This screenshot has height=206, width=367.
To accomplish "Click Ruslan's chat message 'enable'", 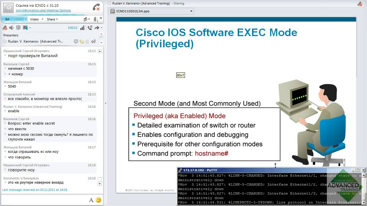I will (x=13, y=111).
